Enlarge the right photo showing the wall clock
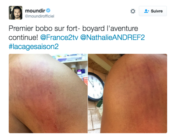This screenshot has height=136, width=175. click(128, 93)
